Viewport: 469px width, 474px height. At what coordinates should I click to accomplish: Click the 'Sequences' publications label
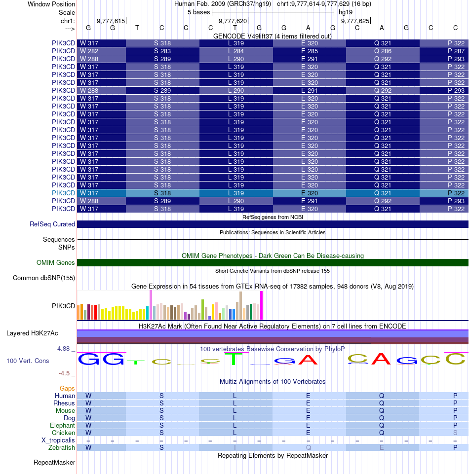click(x=59, y=239)
